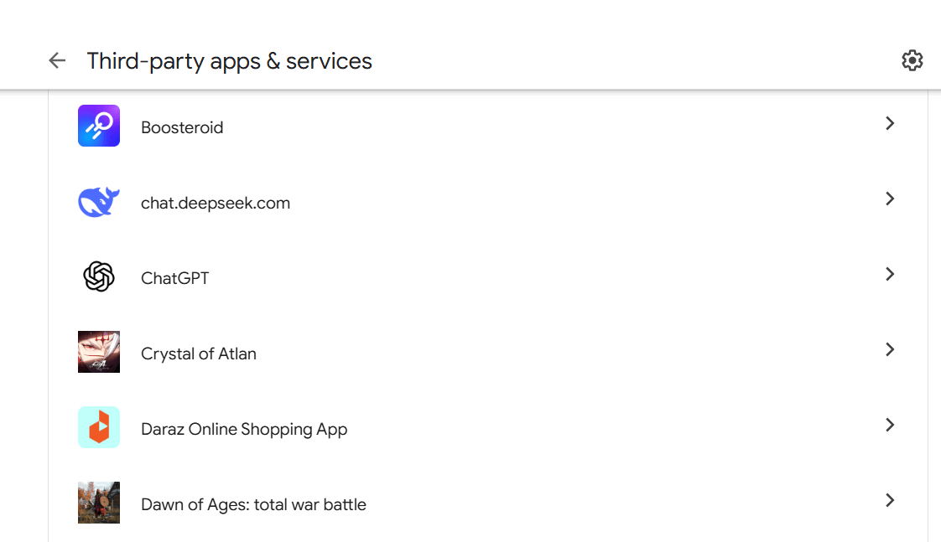This screenshot has height=542, width=941.
Task: Select Dawn of Ages: total war battle
Action: coord(253,504)
